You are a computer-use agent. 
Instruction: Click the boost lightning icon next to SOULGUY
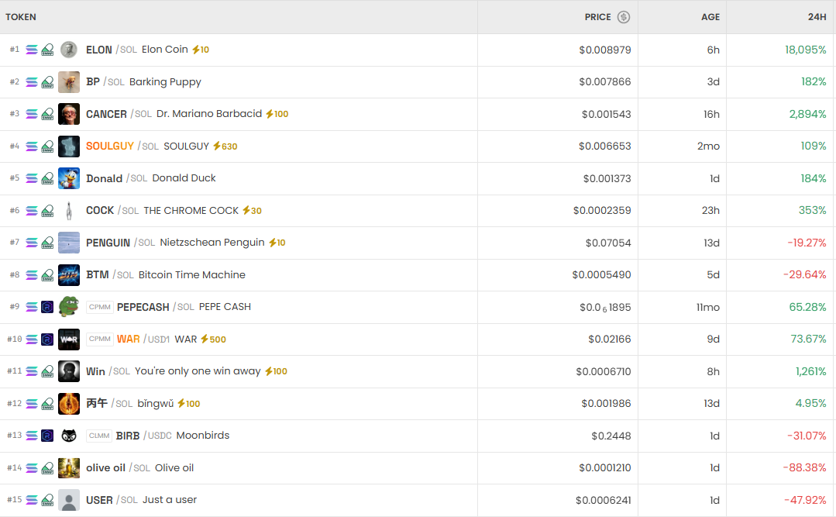(217, 146)
